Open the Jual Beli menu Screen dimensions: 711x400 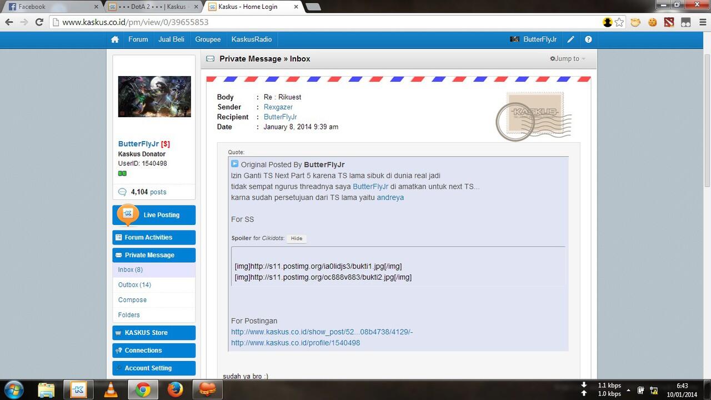[171, 39]
